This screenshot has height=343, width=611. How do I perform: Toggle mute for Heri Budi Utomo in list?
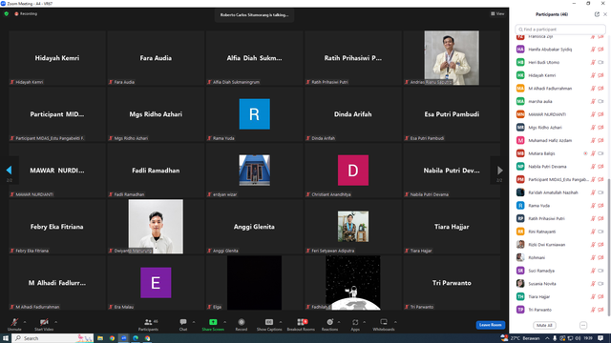pos(593,62)
